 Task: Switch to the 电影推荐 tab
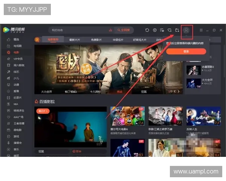click(x=53, y=40)
